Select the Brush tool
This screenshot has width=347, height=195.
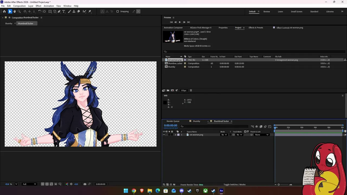[x=69, y=11]
